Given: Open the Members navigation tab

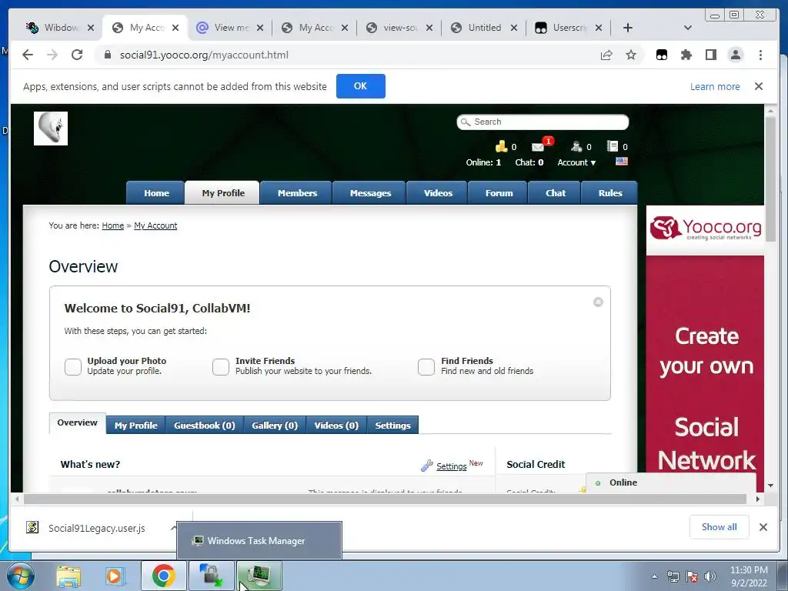Looking at the screenshot, I should click(x=297, y=193).
